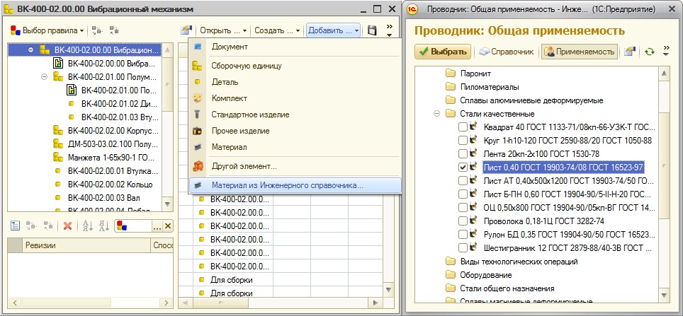Click the folder icon beside Паронит
Image resolution: width=683 pixels, height=316 pixels.
tap(451, 74)
